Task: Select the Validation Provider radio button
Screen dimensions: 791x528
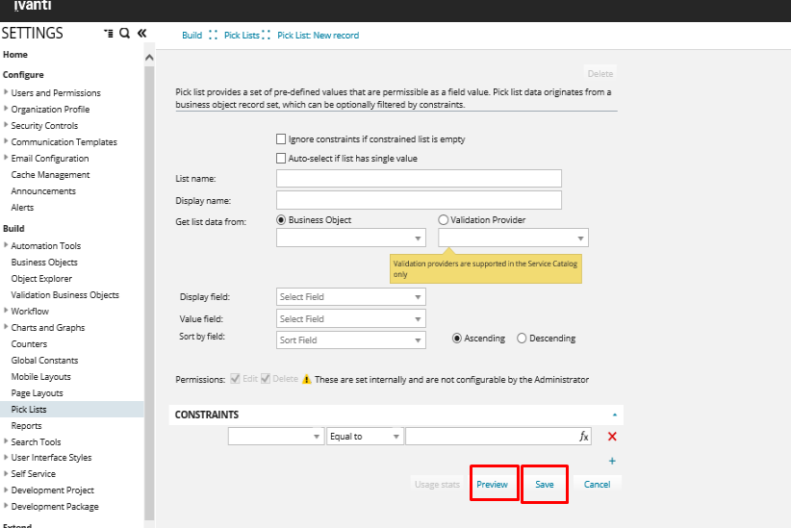Action: 444,220
